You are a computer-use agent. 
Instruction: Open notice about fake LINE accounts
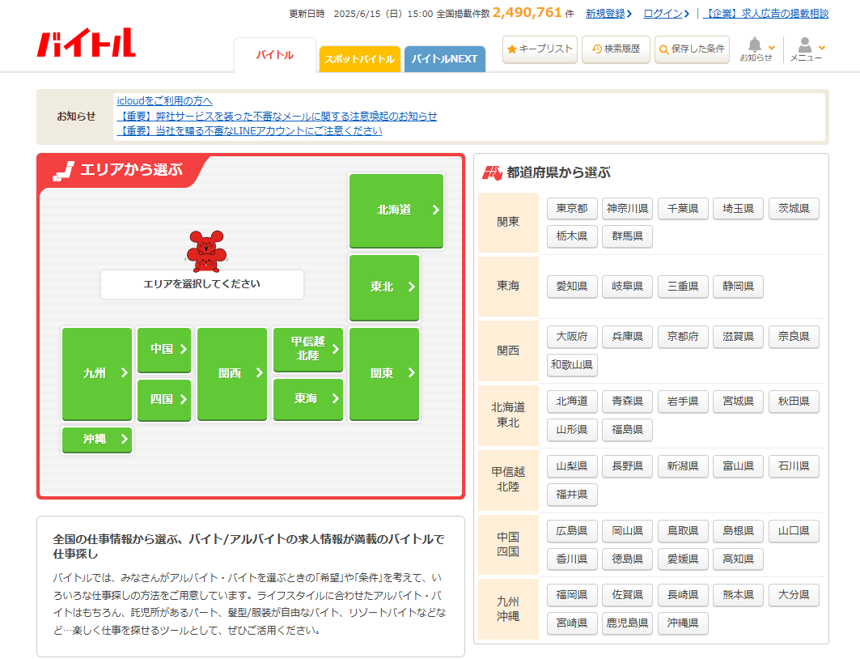(x=249, y=131)
